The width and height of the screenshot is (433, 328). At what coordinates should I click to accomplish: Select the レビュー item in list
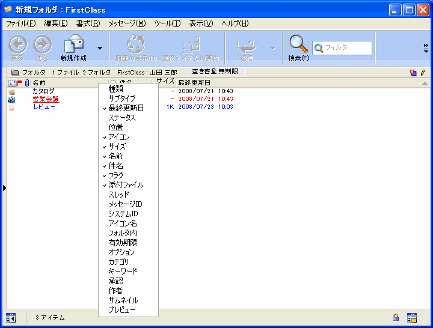(44, 107)
